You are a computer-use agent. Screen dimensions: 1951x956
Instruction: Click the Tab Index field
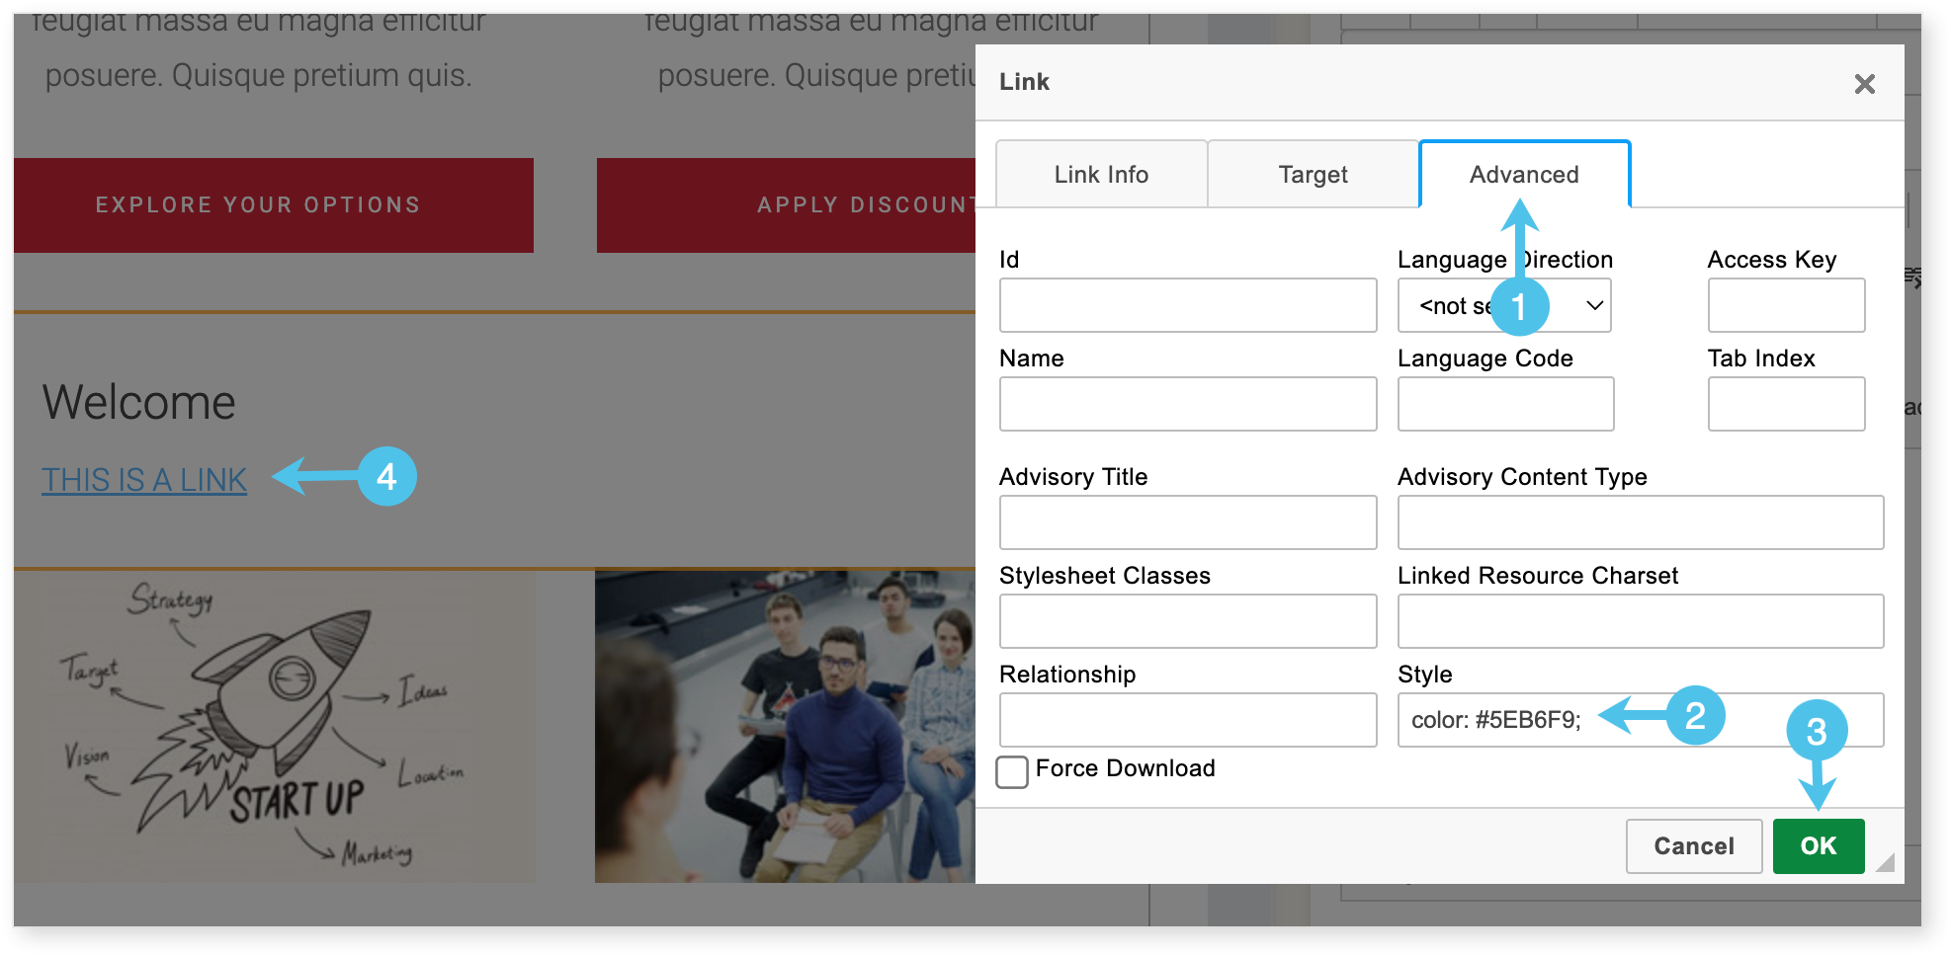tap(1786, 404)
